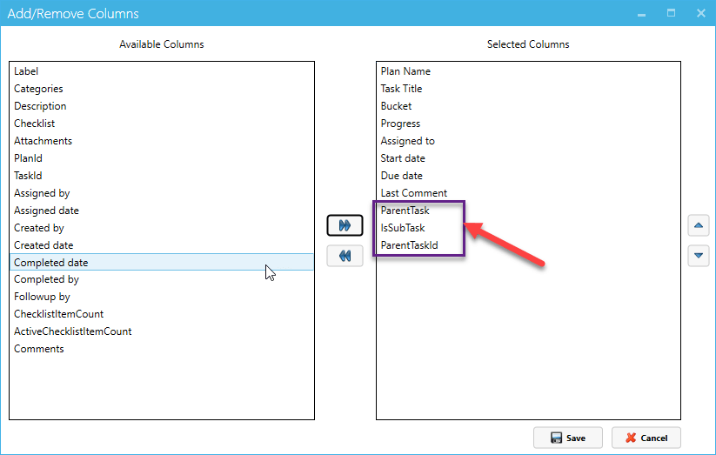Image resolution: width=716 pixels, height=455 pixels.
Task: Select ParentTask in Selected Columns
Action: [x=528, y=211]
